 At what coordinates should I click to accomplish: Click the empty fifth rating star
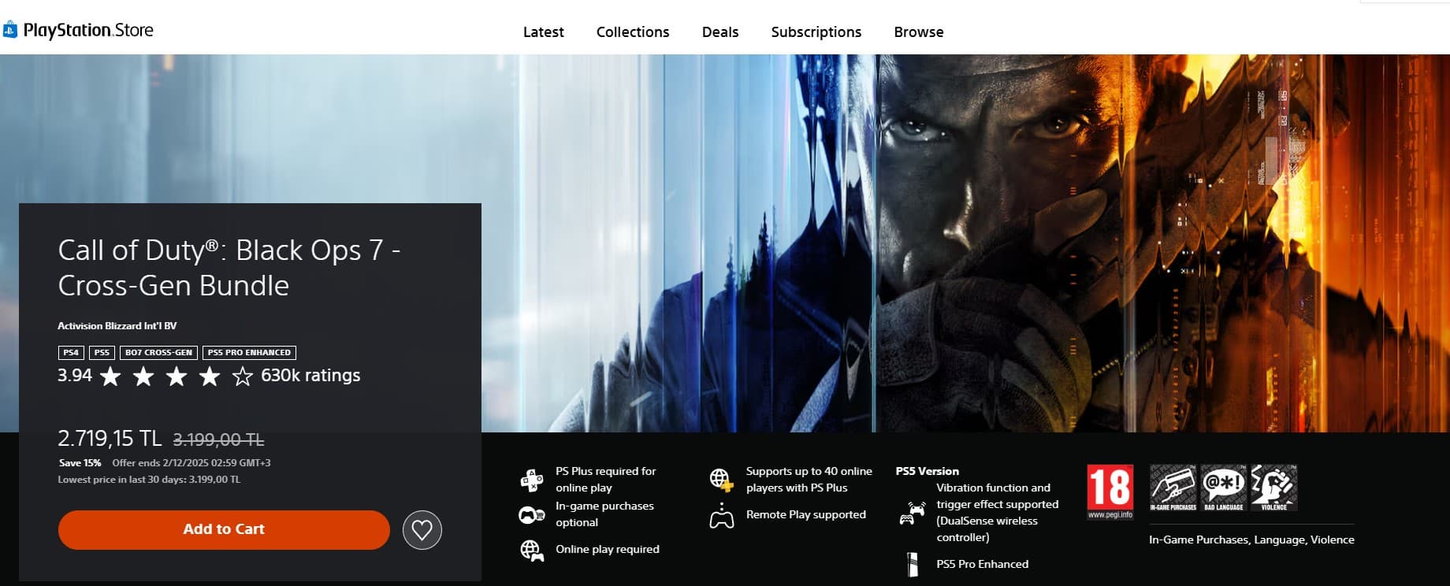tap(243, 376)
